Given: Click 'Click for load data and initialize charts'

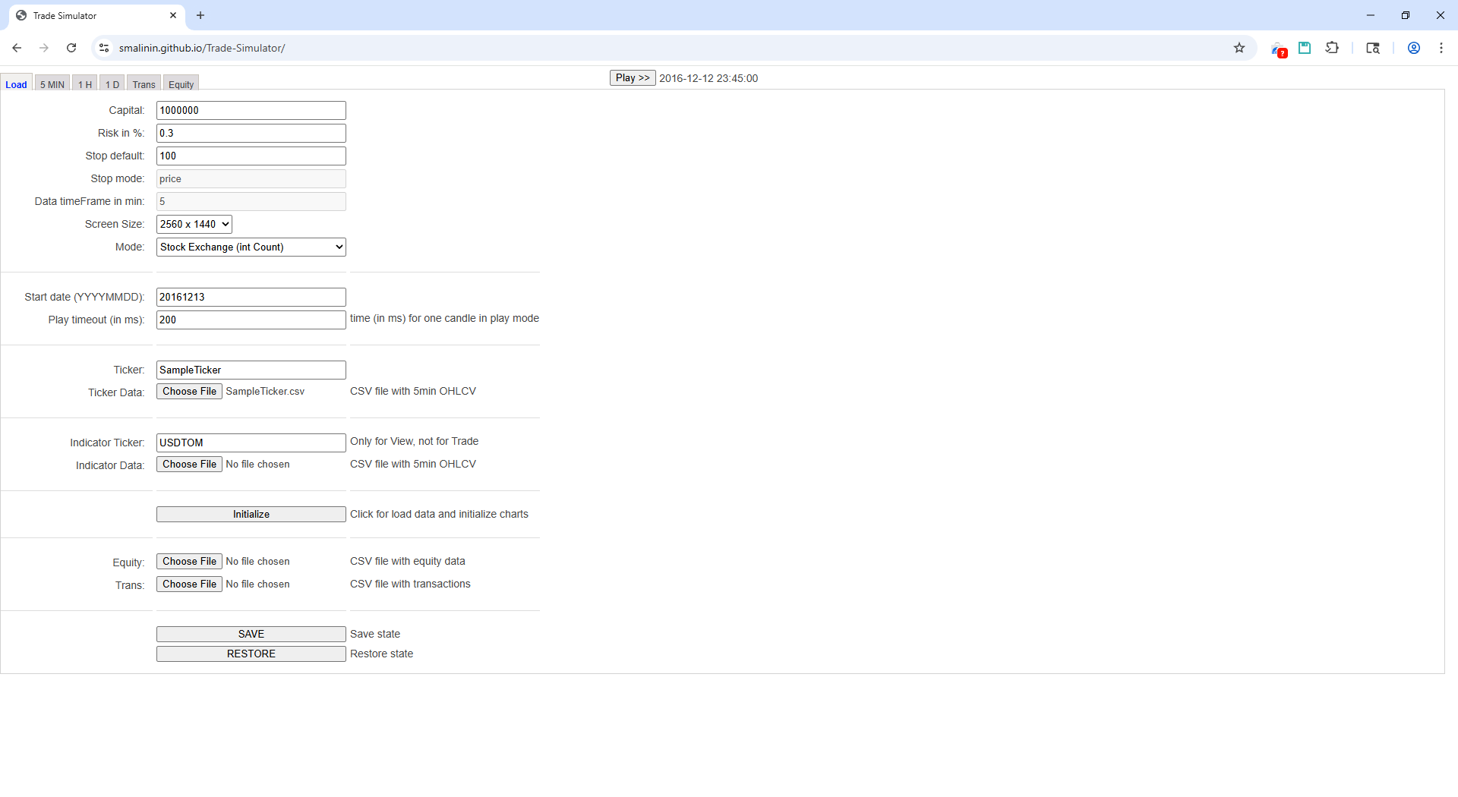Looking at the screenshot, I should click(439, 514).
